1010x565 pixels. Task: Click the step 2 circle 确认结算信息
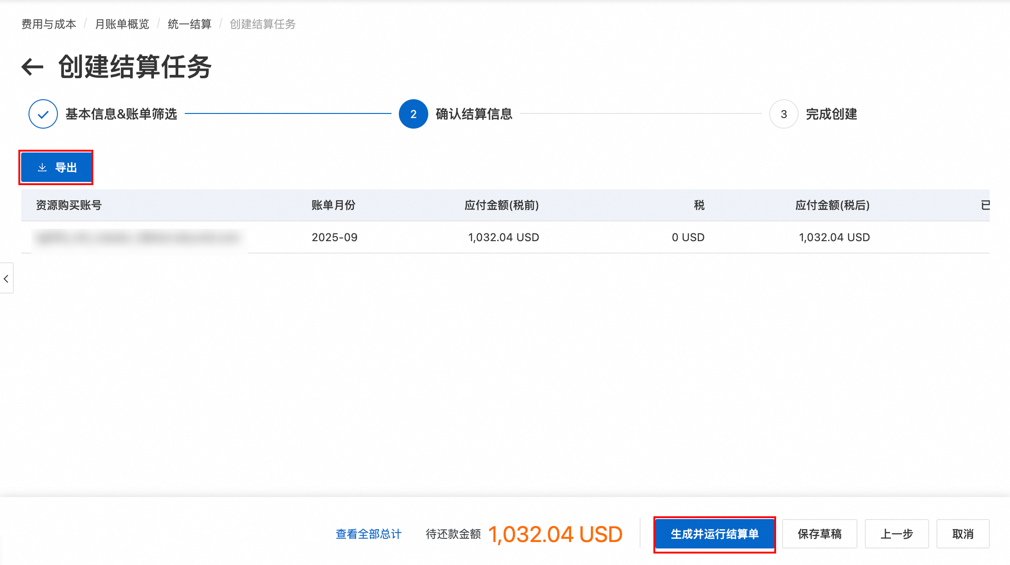(413, 114)
